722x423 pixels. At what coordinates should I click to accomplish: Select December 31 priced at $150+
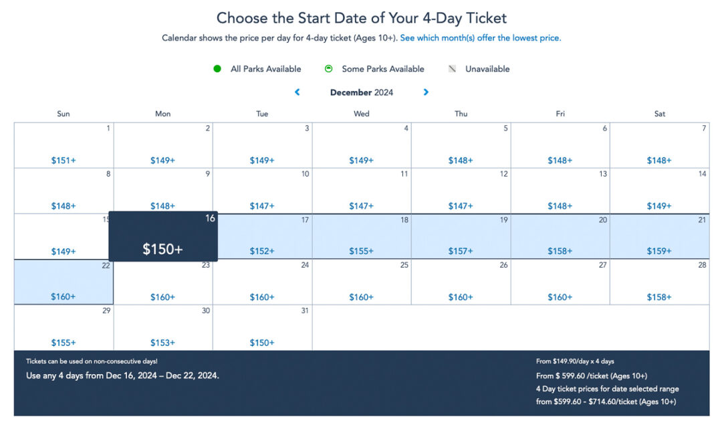tap(262, 327)
